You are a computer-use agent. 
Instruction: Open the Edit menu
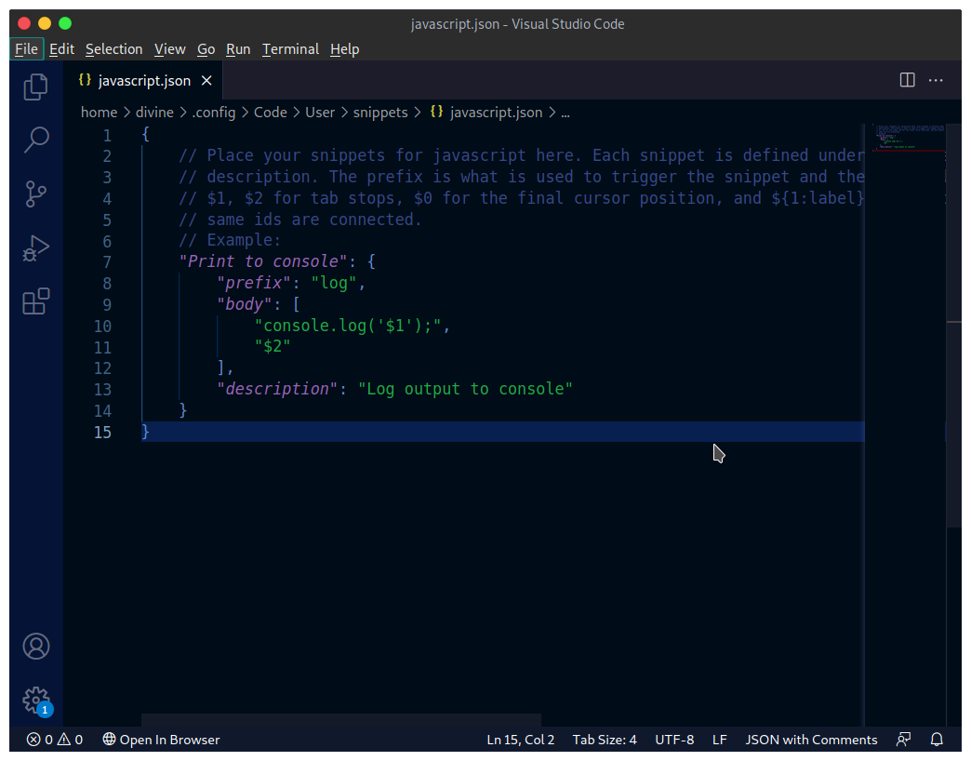[x=62, y=49]
